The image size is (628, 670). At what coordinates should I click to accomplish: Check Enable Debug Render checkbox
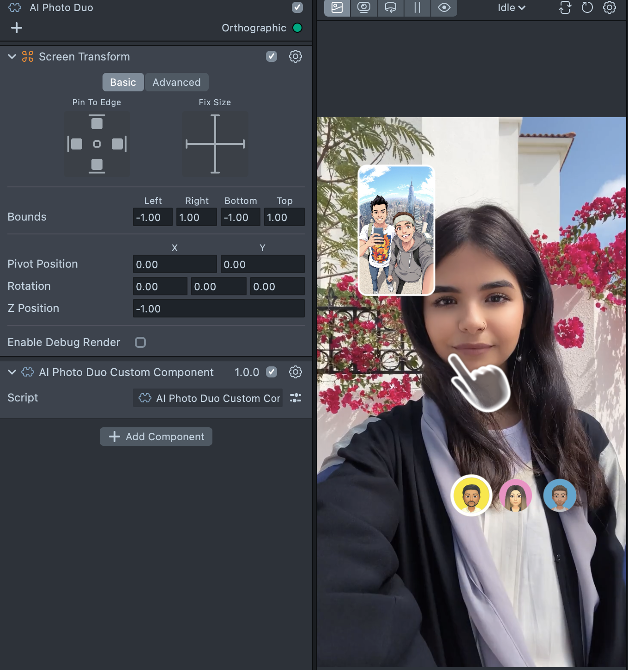point(140,342)
